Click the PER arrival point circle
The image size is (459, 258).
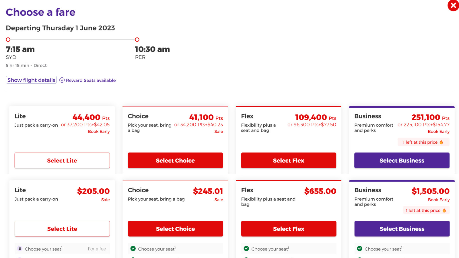coord(137,40)
